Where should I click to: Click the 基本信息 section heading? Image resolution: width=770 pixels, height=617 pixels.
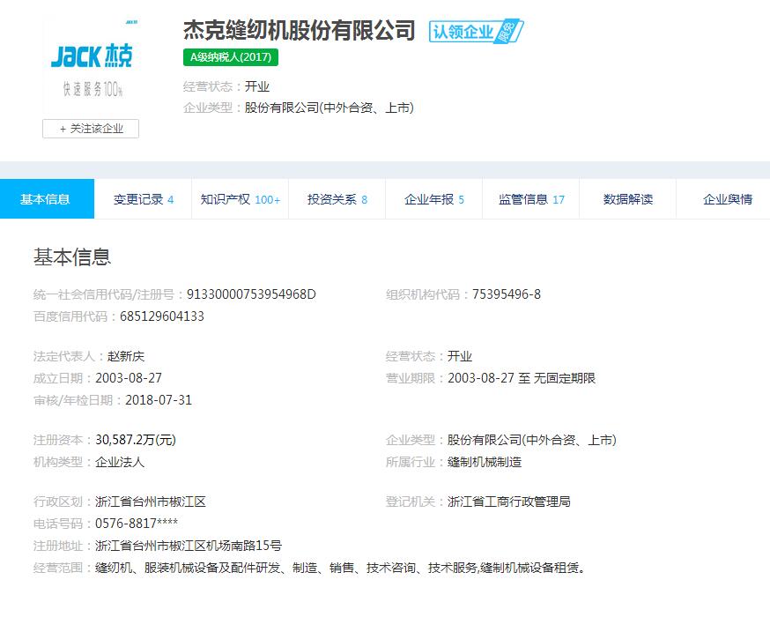click(72, 256)
